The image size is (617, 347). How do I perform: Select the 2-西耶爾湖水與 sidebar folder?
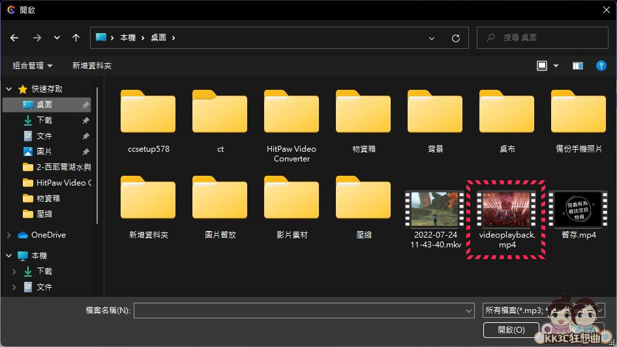coord(57,167)
